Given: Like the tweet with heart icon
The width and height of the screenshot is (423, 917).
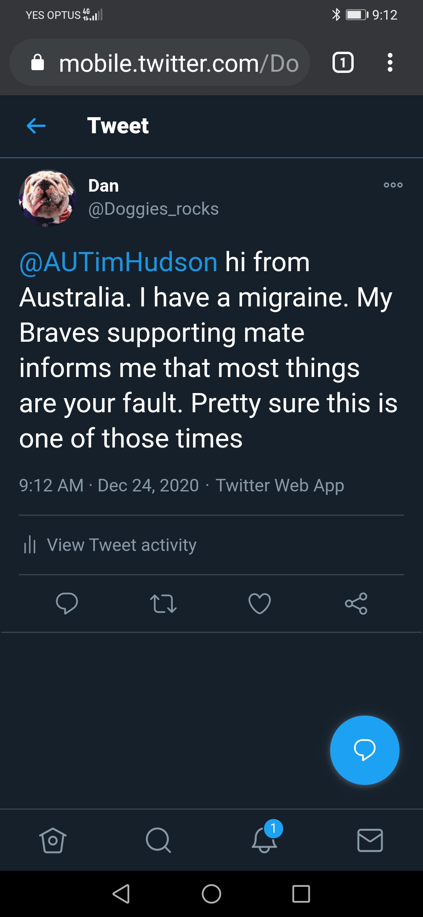Looking at the screenshot, I should pos(260,603).
